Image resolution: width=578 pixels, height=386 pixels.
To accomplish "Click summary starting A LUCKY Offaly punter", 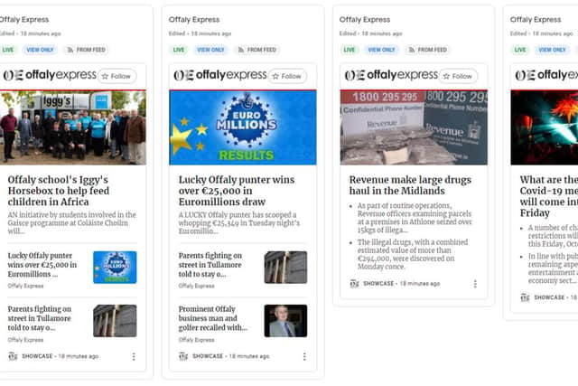I will click(239, 223).
